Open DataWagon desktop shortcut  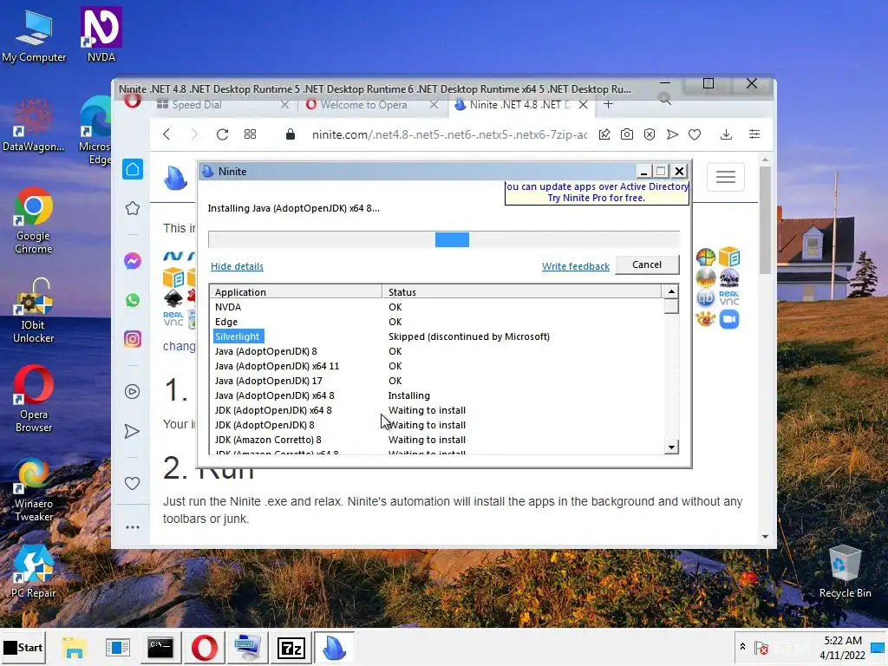click(x=34, y=126)
